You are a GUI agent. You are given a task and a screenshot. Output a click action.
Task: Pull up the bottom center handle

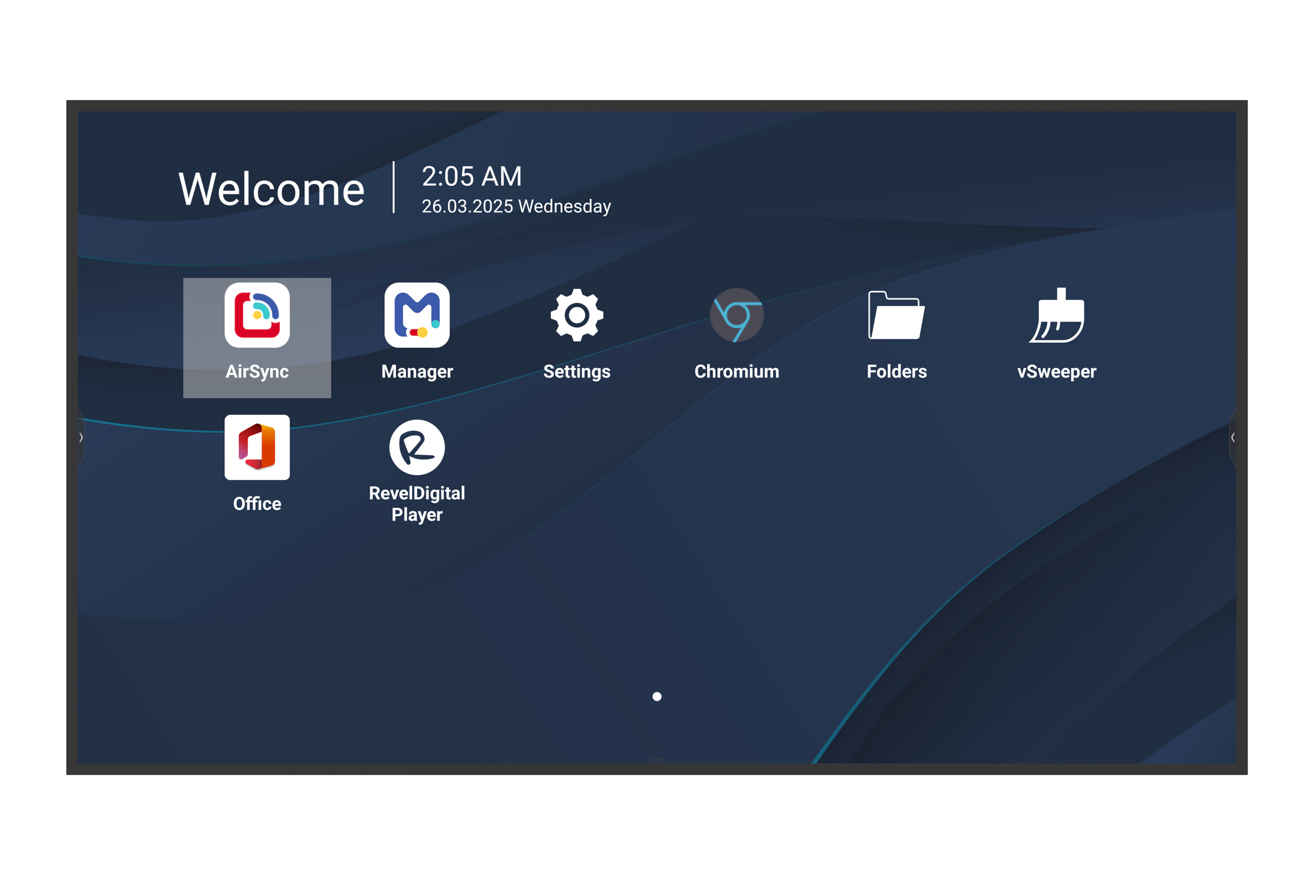[657, 760]
